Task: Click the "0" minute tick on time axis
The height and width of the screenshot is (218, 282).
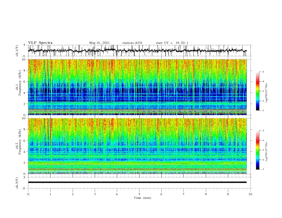Action: (28, 194)
